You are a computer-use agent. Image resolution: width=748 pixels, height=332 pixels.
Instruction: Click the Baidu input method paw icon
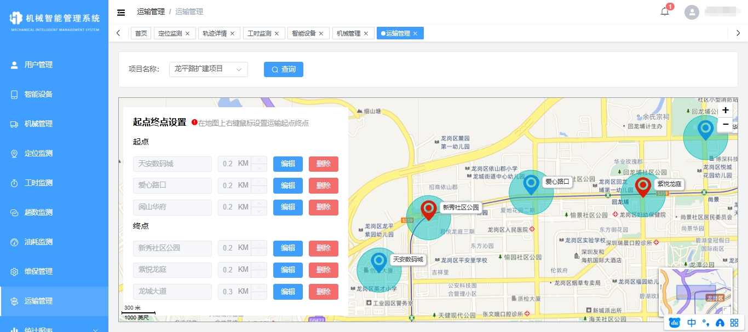point(675,323)
